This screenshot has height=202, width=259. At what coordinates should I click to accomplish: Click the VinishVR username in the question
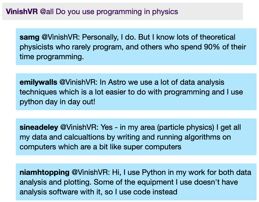pyautogui.click(x=22, y=12)
